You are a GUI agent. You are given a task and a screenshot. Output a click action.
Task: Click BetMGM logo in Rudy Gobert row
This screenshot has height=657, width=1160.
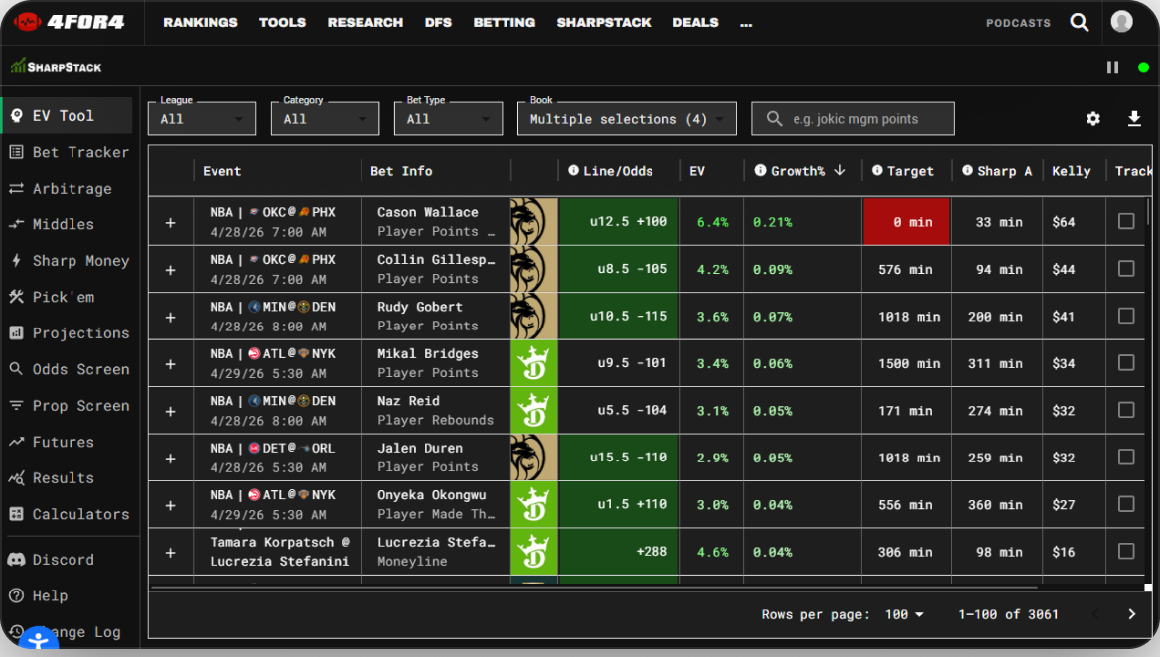[533, 317]
